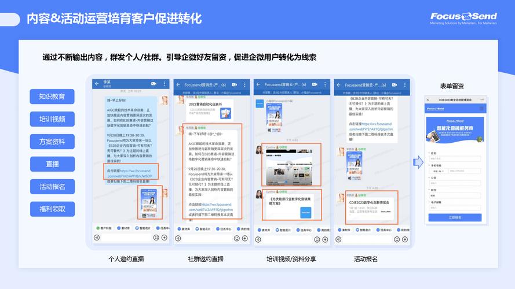Open focussend link in 社群邀约直播 chat
This screenshot has height=289, width=515.
tap(210, 207)
